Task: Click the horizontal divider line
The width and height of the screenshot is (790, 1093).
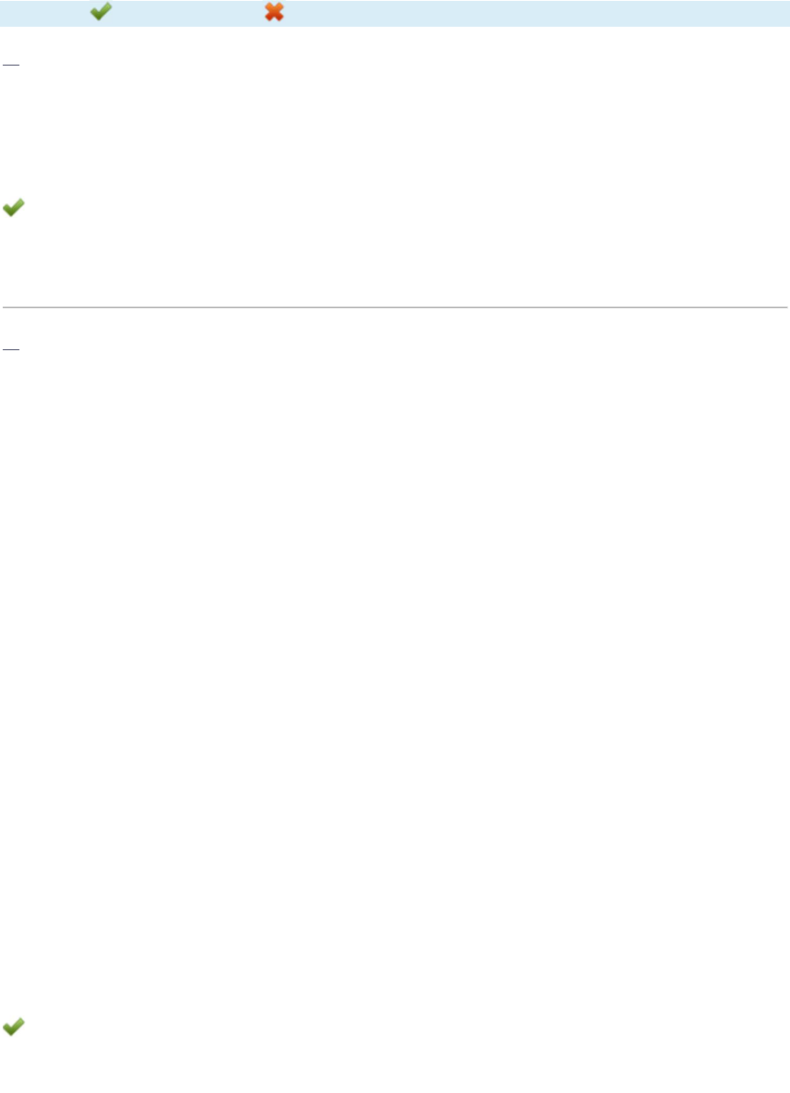Action: pyautogui.click(x=395, y=307)
